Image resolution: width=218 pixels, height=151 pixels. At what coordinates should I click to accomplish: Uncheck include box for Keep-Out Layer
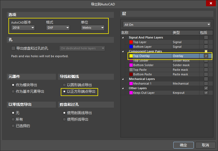206,93
